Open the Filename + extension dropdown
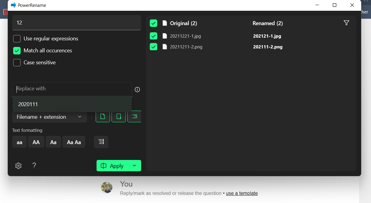This screenshot has height=203, width=371. [50, 117]
